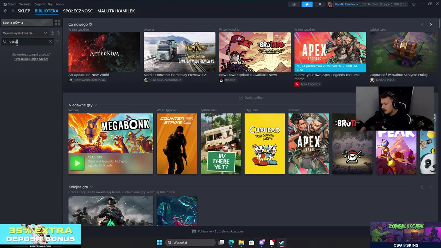
Task: Open the Apex Legends news event thumbnail
Action: click(330, 52)
